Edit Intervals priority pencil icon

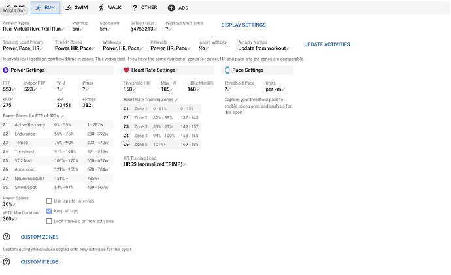[190, 48]
